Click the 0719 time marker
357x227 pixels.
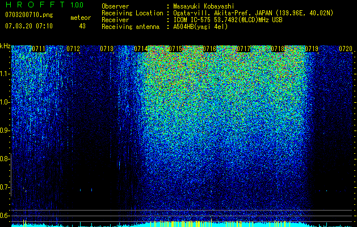(312, 49)
